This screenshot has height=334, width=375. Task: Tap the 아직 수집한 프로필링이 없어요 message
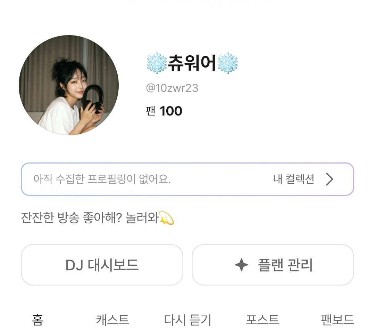pyautogui.click(x=102, y=179)
